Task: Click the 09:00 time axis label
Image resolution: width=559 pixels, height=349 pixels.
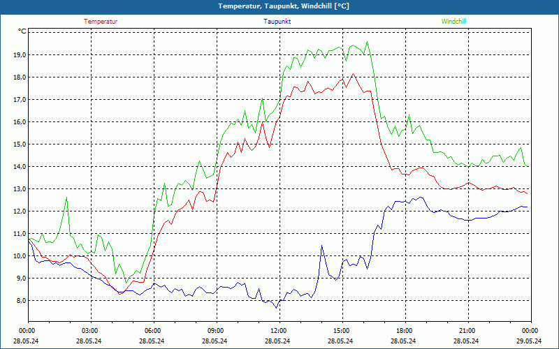Action: (x=215, y=331)
